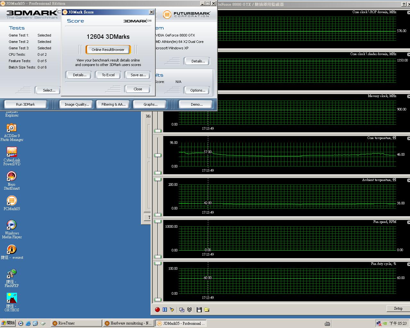Click Details... in 3DMark Score dialog

pos(79,75)
